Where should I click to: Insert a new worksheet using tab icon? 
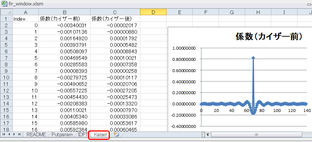pos(116,134)
